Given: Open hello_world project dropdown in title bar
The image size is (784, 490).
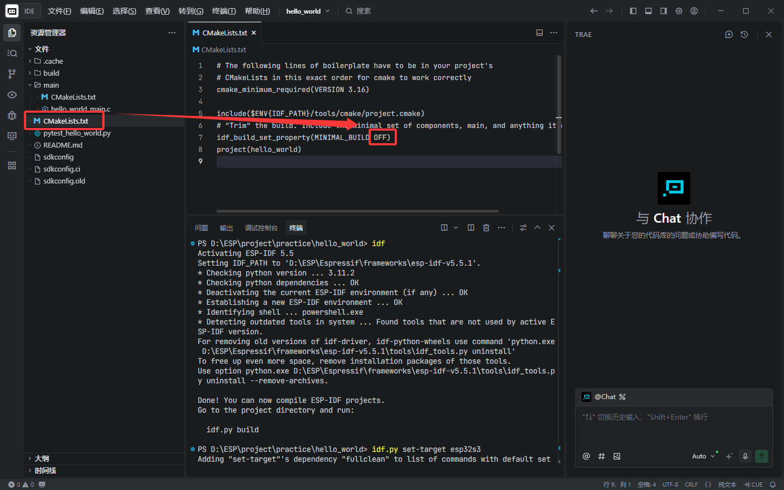Looking at the screenshot, I should pos(308,11).
